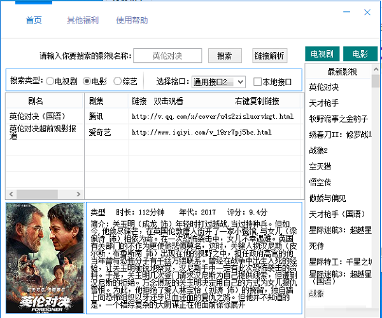
Task: Click the green 电影 button
Action: pyautogui.click(x=360, y=54)
